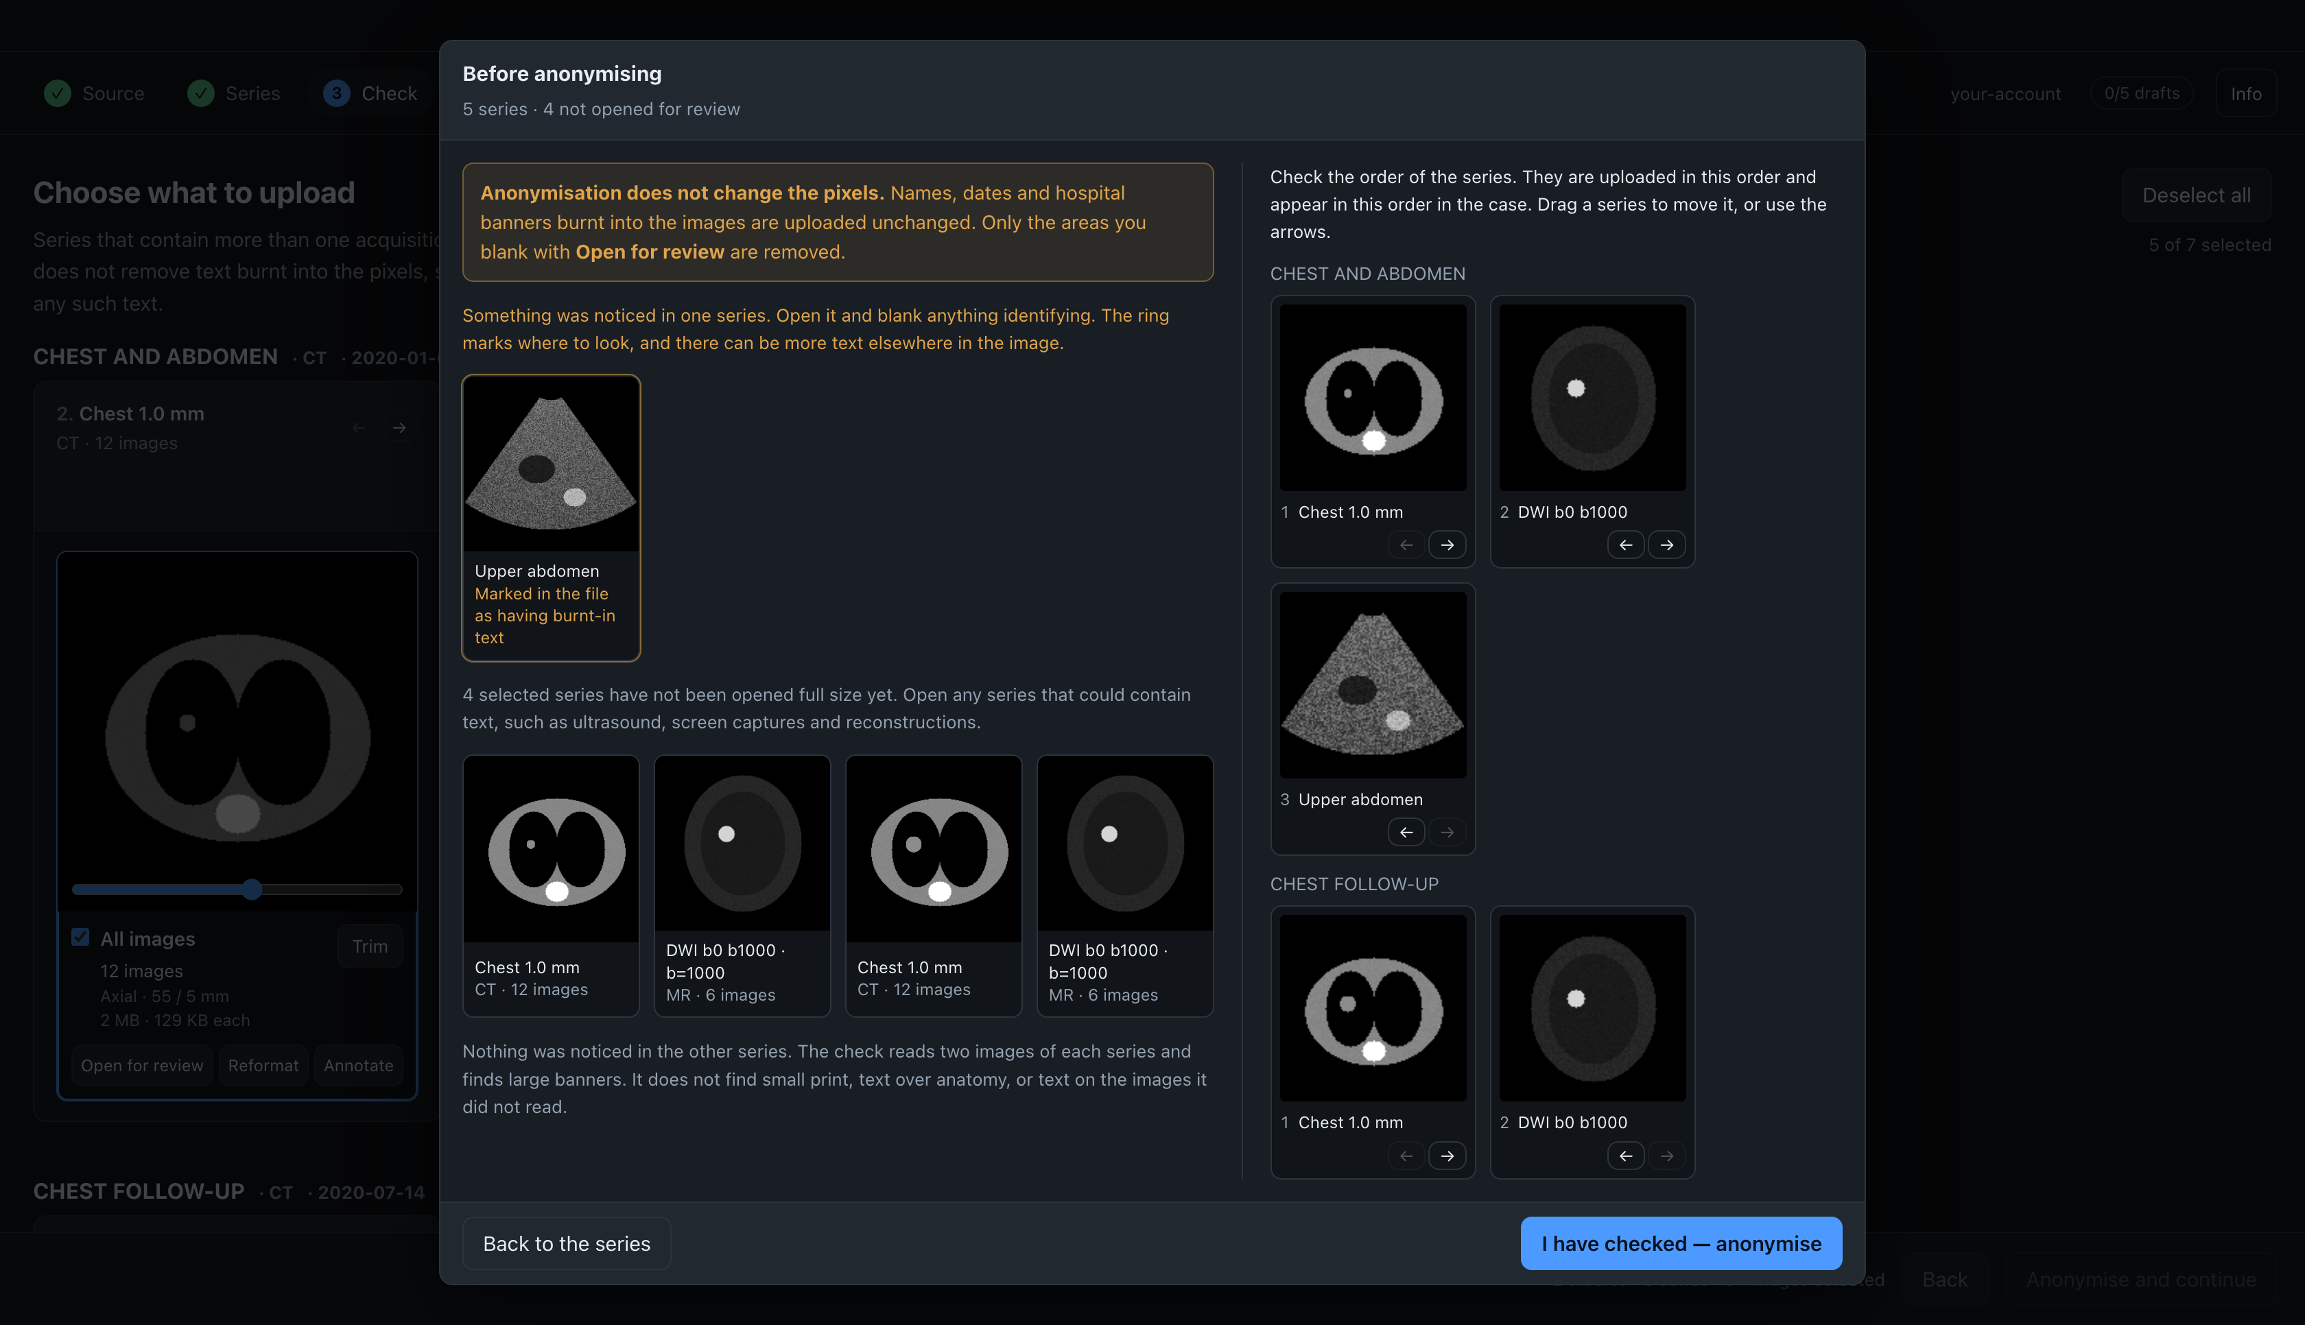
Task: Go to the Check step
Action: click(371, 93)
